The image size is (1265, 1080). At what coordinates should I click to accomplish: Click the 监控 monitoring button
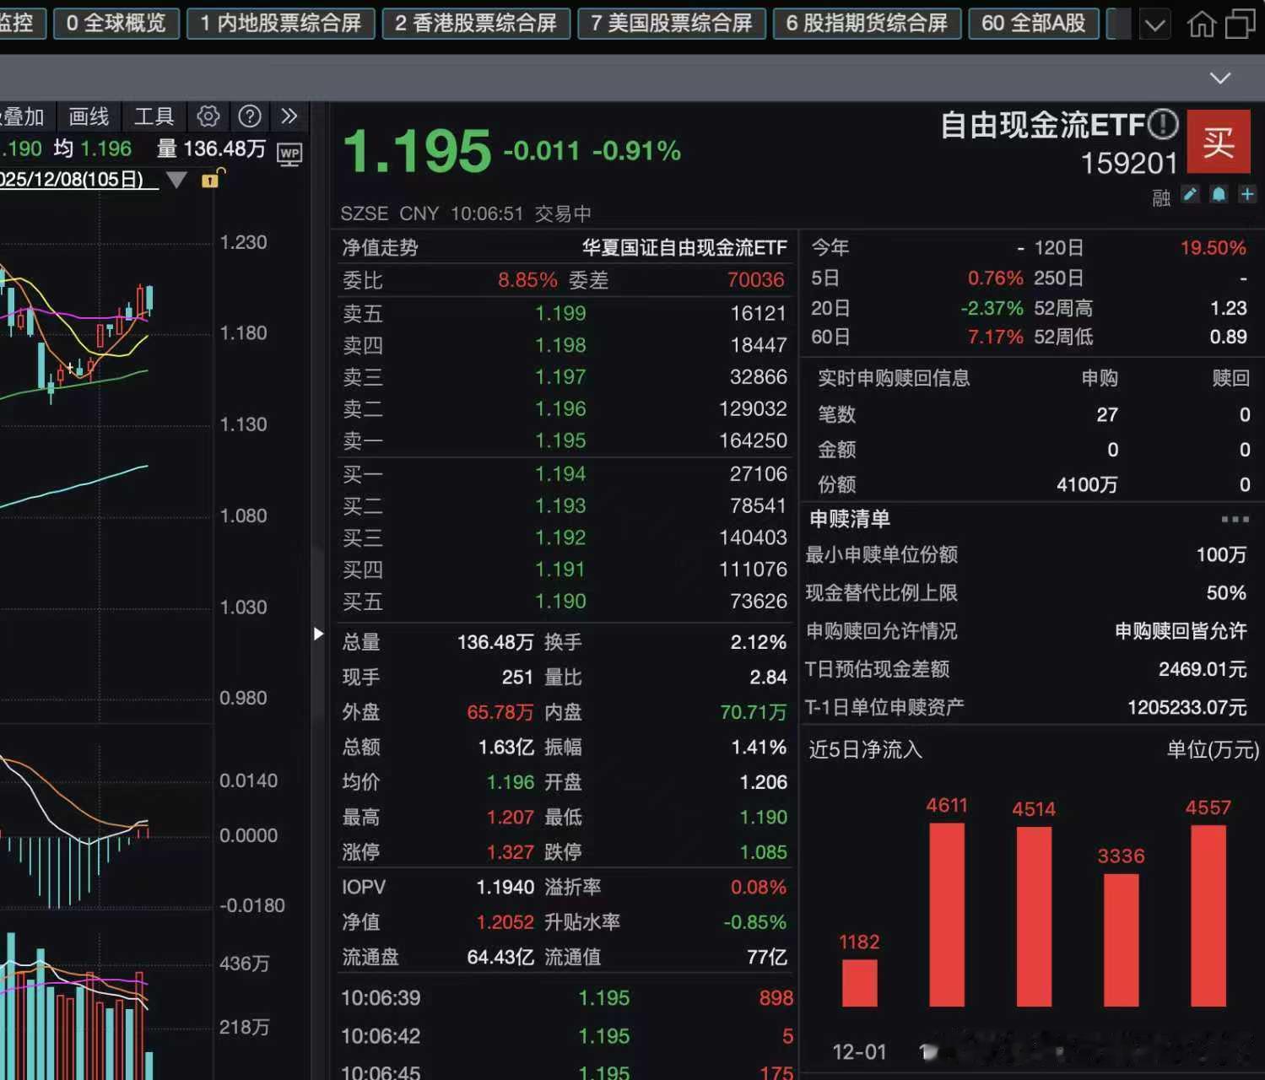pos(17,24)
